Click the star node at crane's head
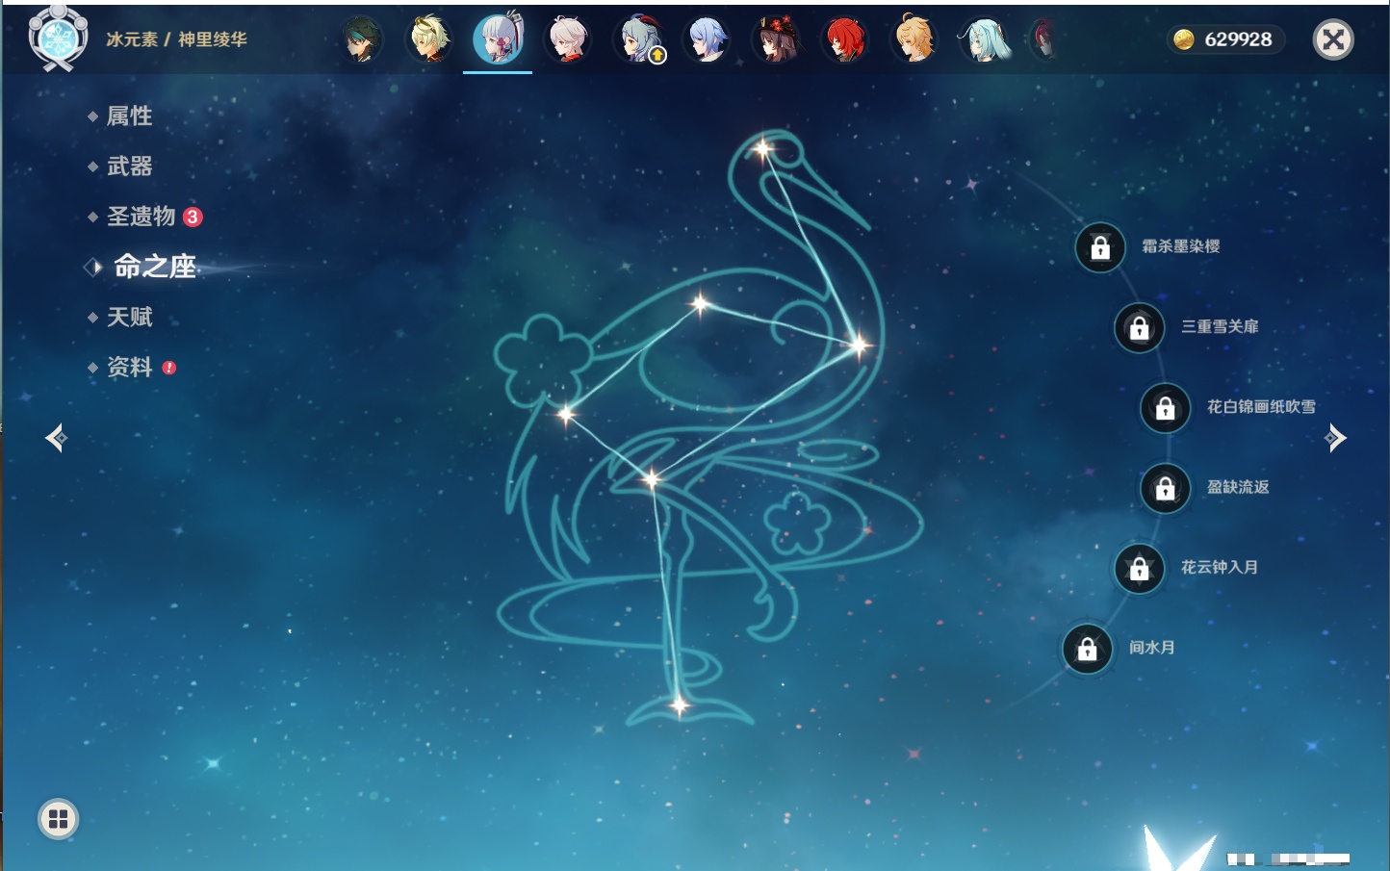1390x871 pixels. pyautogui.click(x=763, y=148)
